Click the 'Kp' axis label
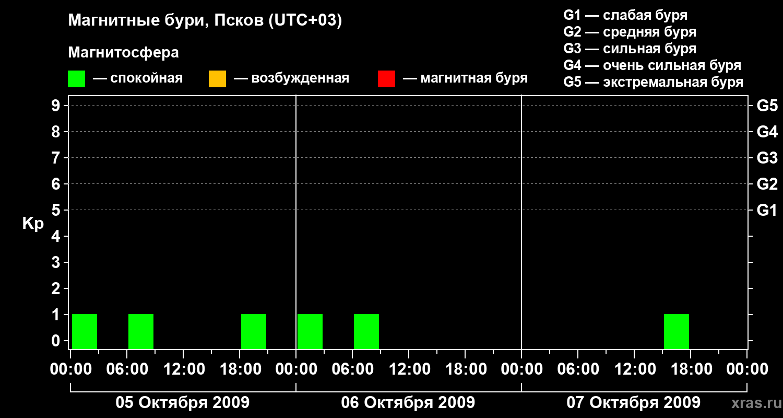 tap(33, 224)
